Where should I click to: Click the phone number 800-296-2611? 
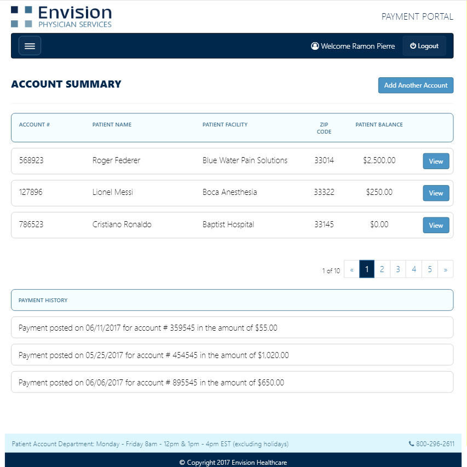(x=435, y=444)
